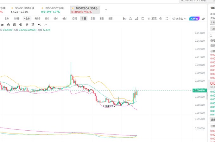Open the 未命名 layout dropdown

click(x=179, y=19)
